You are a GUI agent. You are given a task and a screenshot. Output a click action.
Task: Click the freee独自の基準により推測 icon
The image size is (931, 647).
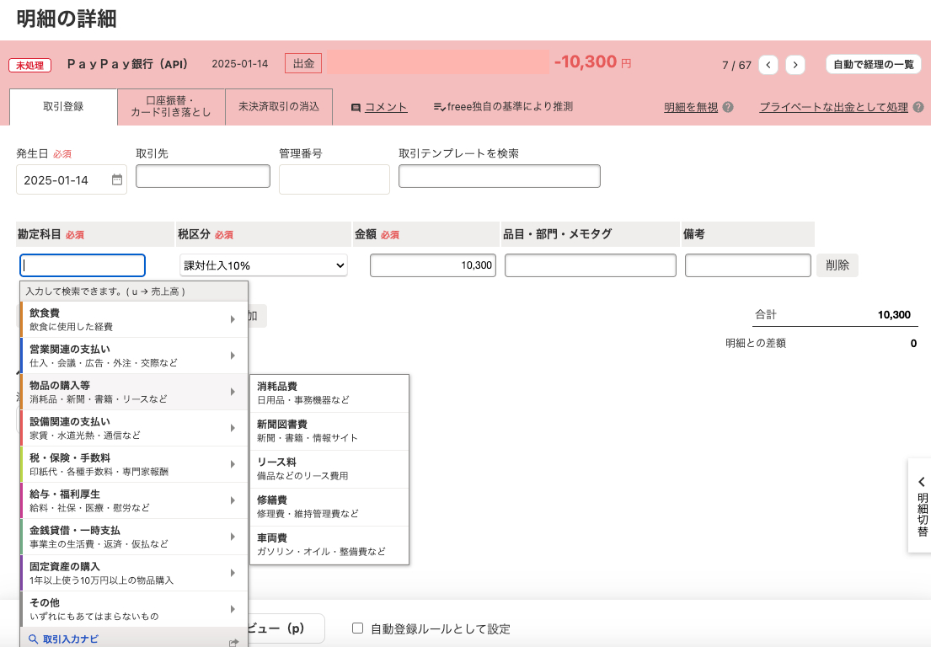click(439, 106)
